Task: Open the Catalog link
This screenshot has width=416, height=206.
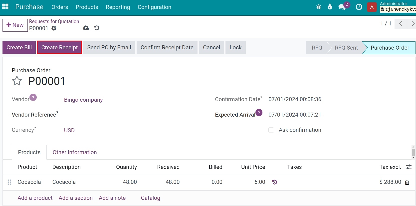Action: pos(151,198)
